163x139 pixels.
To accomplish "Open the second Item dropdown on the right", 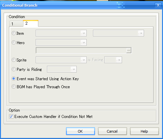I will coord(118,33).
